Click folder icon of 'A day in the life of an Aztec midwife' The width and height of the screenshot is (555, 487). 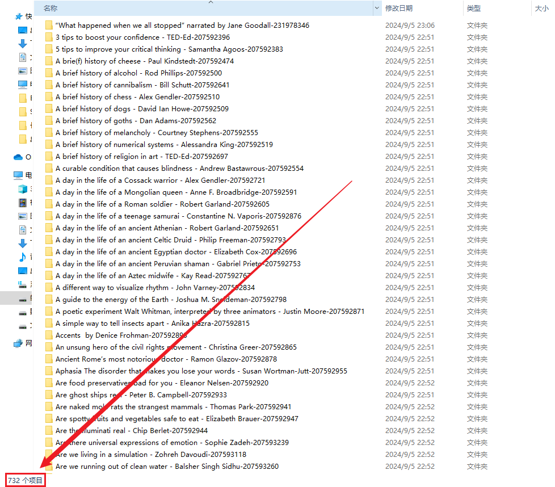coord(49,275)
